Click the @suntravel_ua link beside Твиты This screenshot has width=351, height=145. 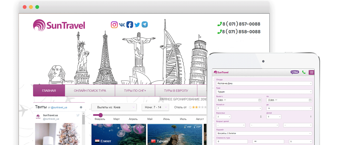pyautogui.click(x=59, y=107)
